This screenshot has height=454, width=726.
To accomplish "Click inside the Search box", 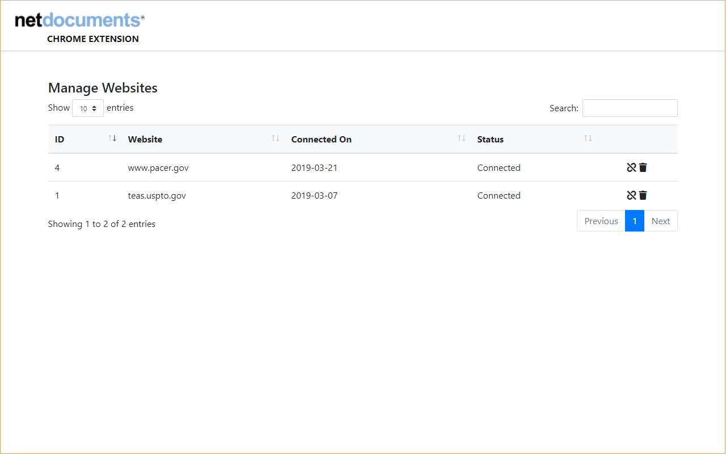I will click(630, 108).
